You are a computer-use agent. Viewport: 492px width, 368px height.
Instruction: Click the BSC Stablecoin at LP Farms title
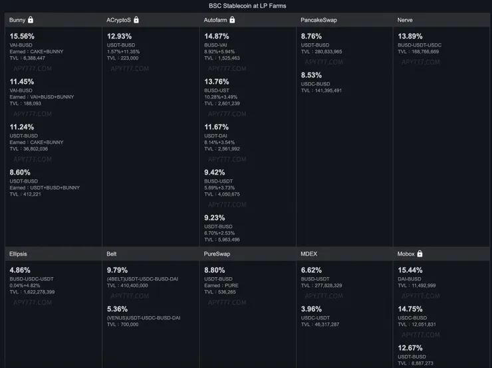tap(247, 5)
